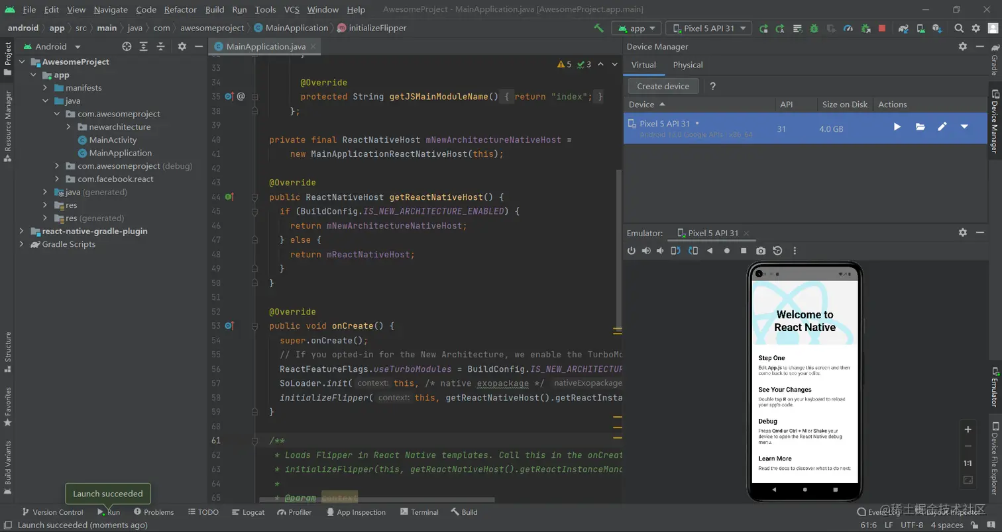Open the Terminal tool window
This screenshot has height=532, width=1002.
(418, 512)
